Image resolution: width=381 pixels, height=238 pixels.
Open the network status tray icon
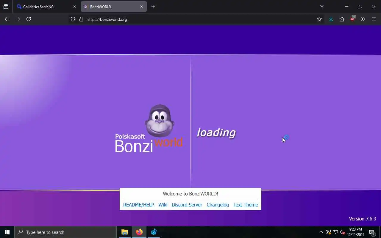pyautogui.click(x=335, y=232)
